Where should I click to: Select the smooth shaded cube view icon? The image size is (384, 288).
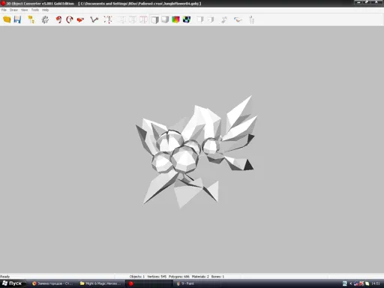coord(165,19)
